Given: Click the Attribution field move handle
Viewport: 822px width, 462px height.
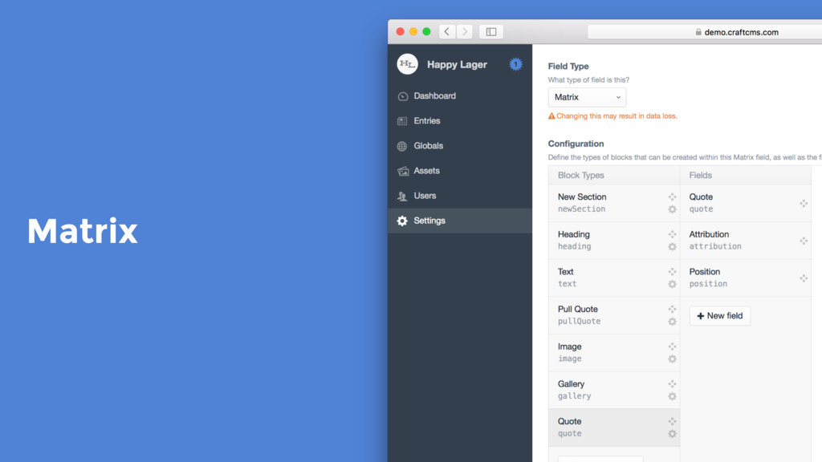Looking at the screenshot, I should click(803, 241).
